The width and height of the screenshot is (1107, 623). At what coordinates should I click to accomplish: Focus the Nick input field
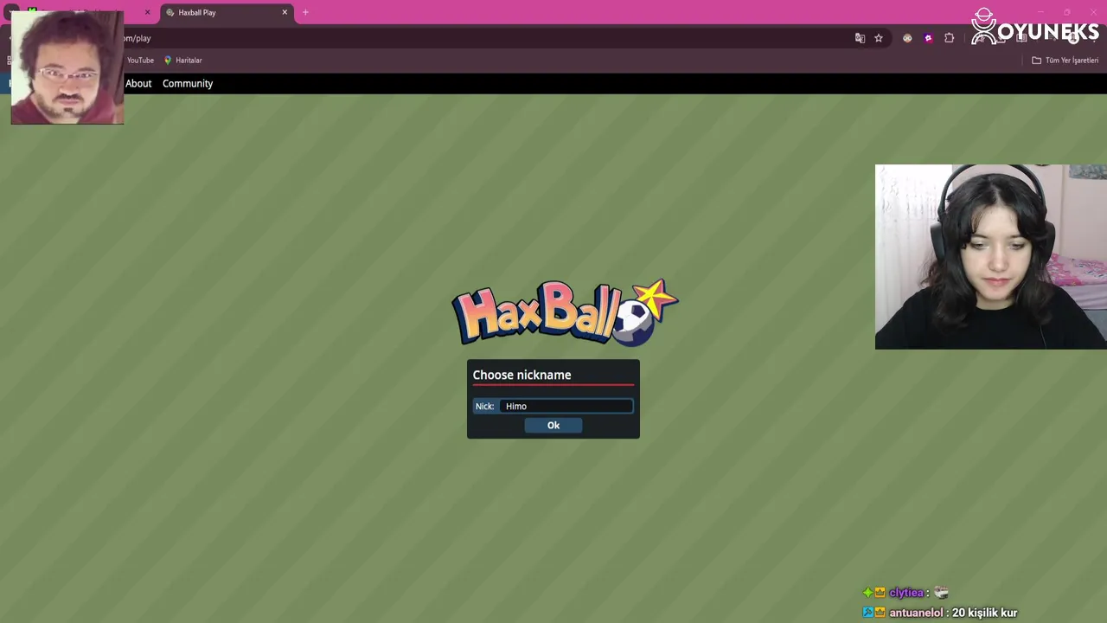pyautogui.click(x=566, y=406)
